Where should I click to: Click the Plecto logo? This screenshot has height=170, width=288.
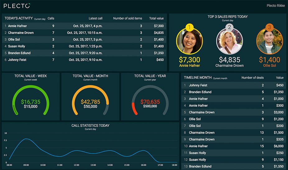[17, 6]
